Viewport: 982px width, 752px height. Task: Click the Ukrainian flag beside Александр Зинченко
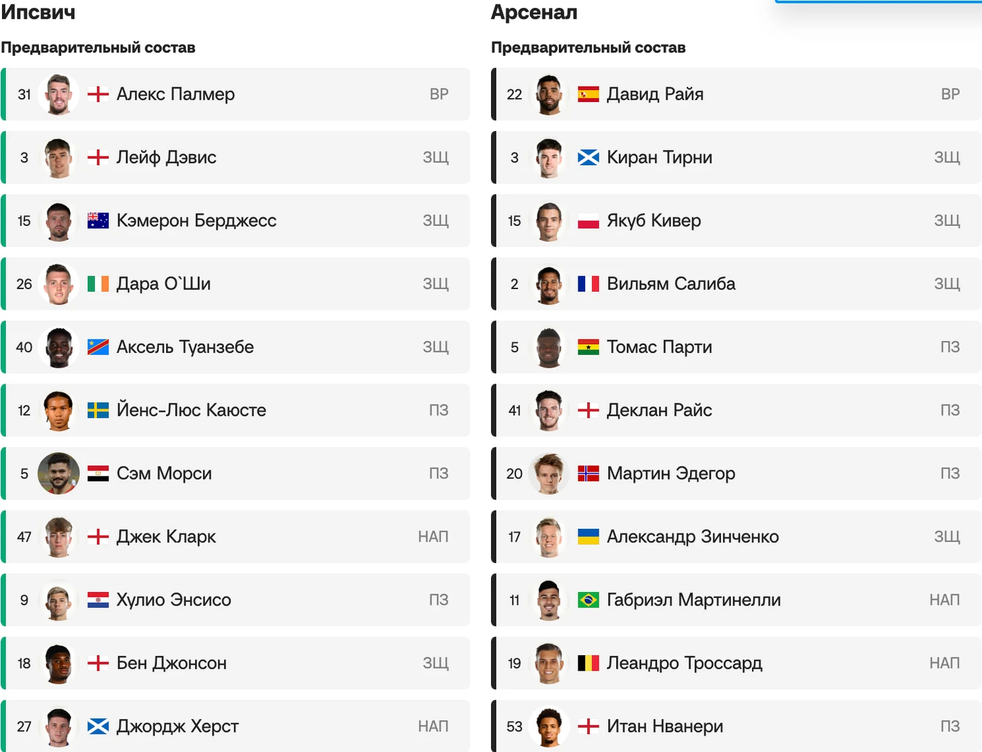click(x=588, y=536)
